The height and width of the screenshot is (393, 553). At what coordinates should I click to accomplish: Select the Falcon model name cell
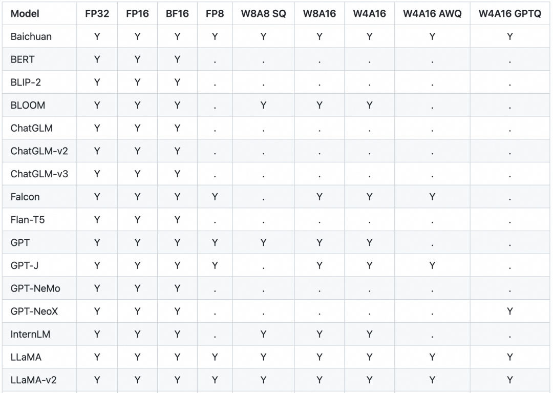25,197
